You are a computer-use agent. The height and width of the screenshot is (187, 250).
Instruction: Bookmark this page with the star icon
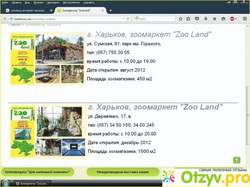180,19
